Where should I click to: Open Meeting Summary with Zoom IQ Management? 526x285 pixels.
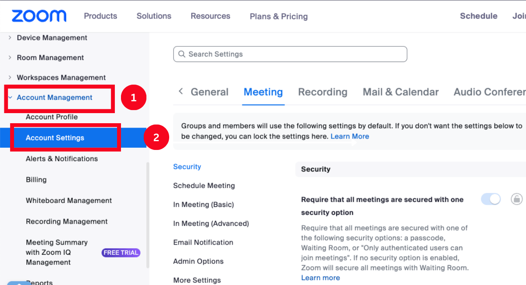point(57,253)
